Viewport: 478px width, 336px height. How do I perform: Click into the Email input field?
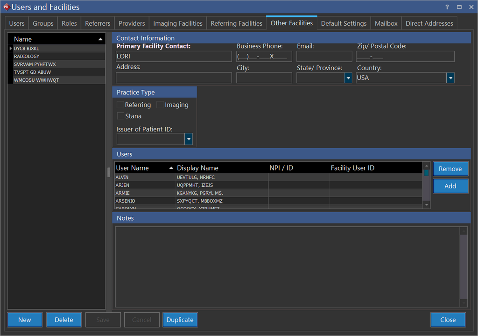[324, 57]
